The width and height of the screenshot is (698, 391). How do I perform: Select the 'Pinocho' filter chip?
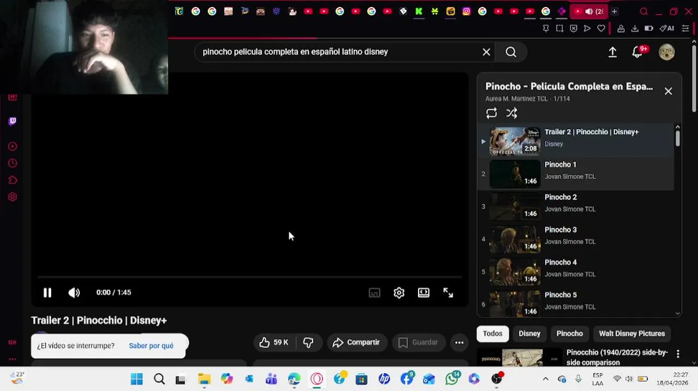point(570,333)
